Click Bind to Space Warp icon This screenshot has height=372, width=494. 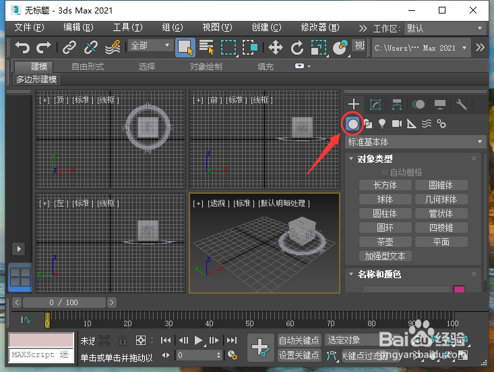(113, 47)
